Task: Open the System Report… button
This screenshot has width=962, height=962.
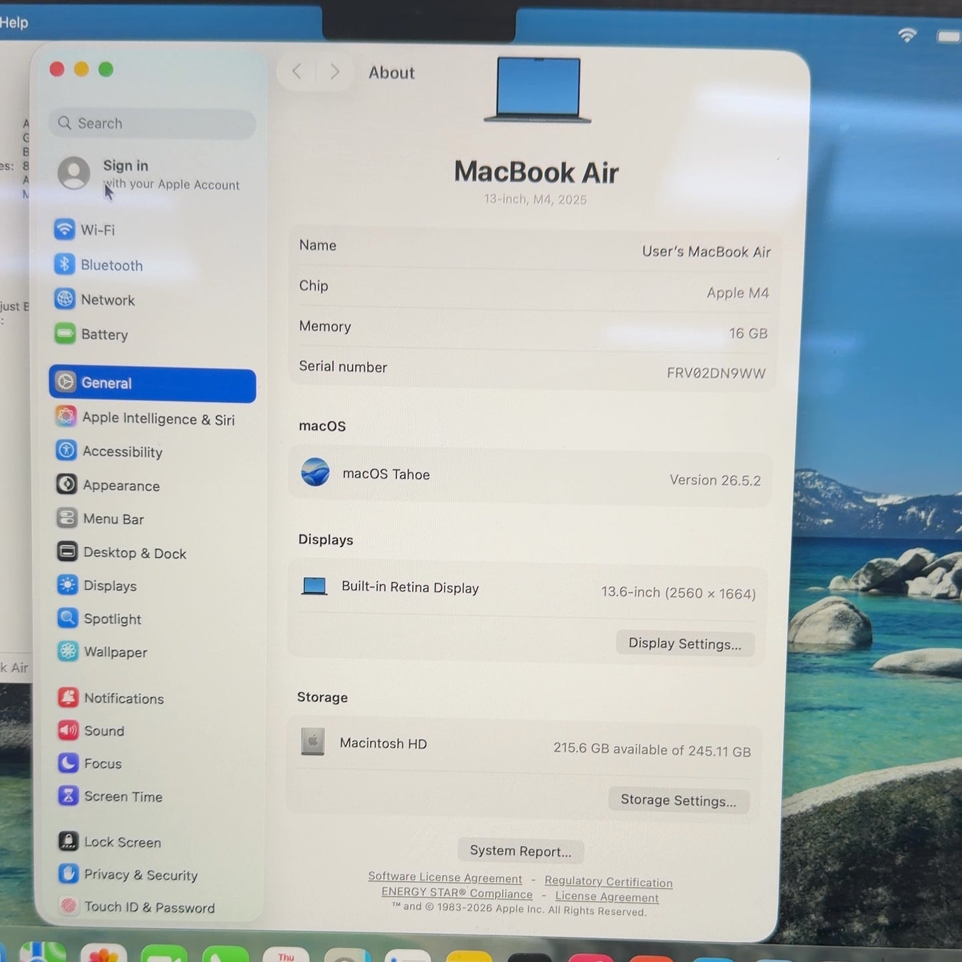Action: 521,851
